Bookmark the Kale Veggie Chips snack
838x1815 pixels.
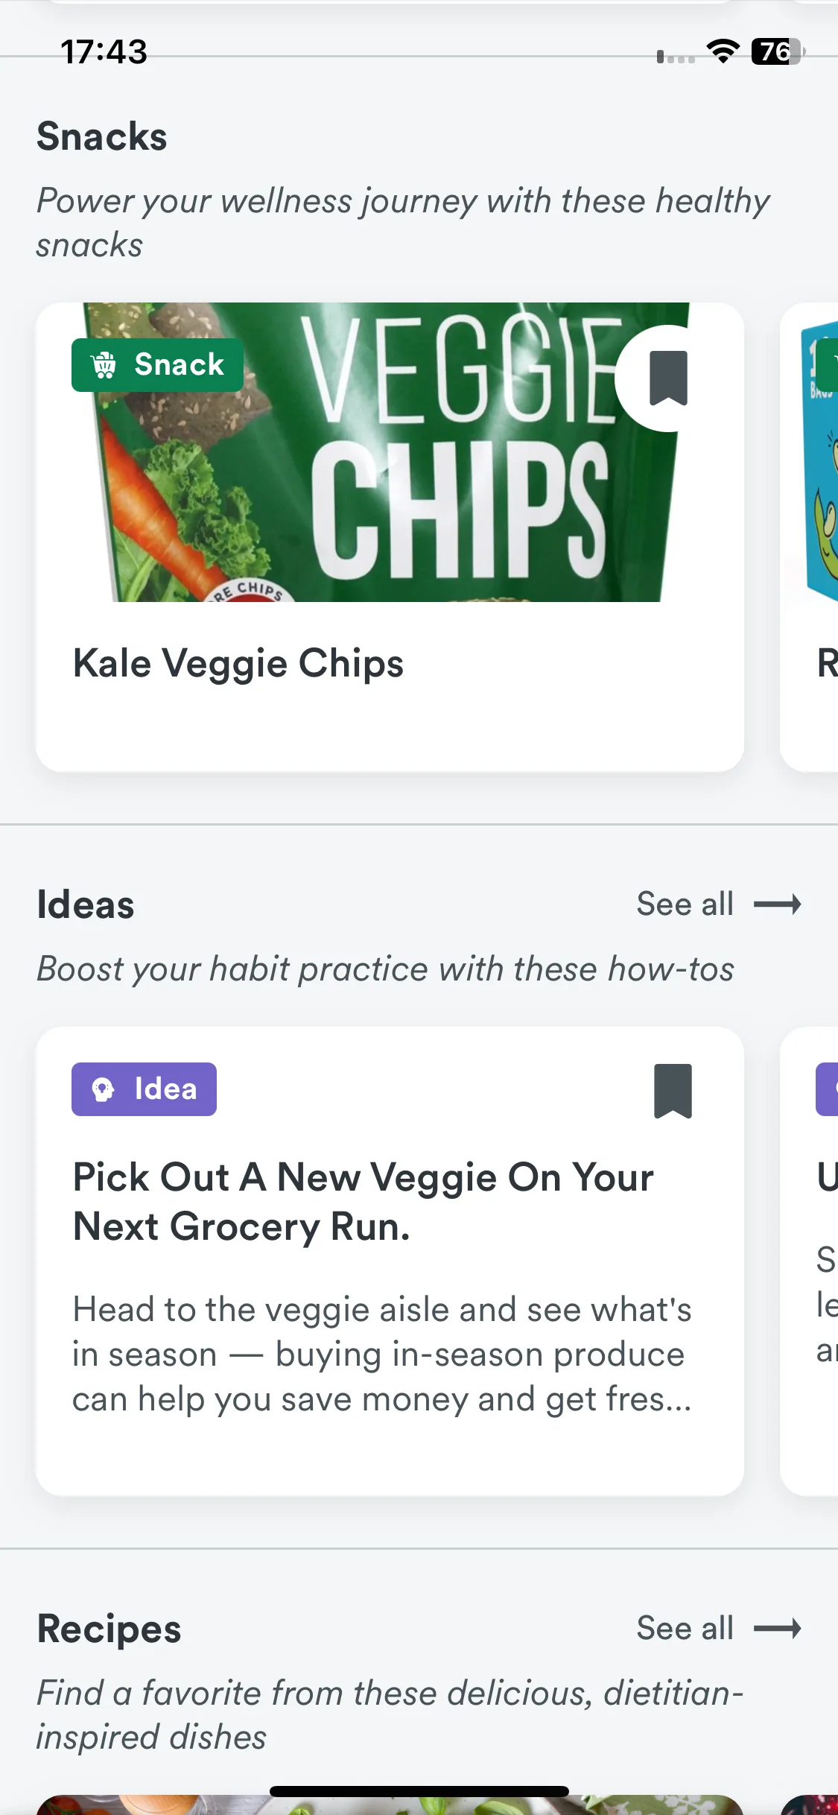(668, 378)
